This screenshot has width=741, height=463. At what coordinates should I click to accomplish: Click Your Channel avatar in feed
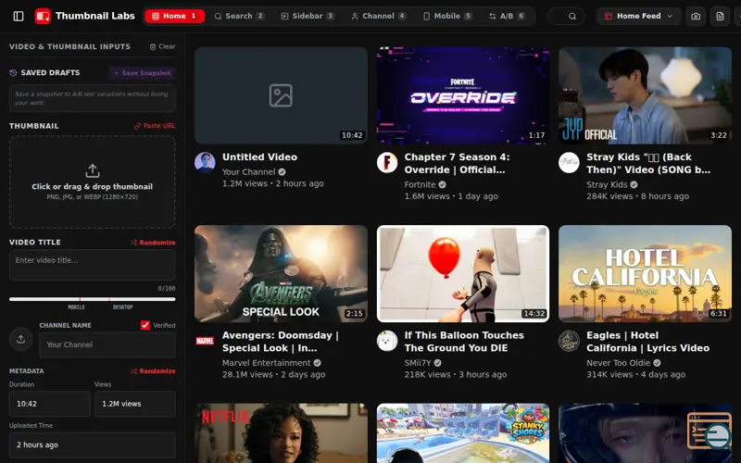(205, 163)
